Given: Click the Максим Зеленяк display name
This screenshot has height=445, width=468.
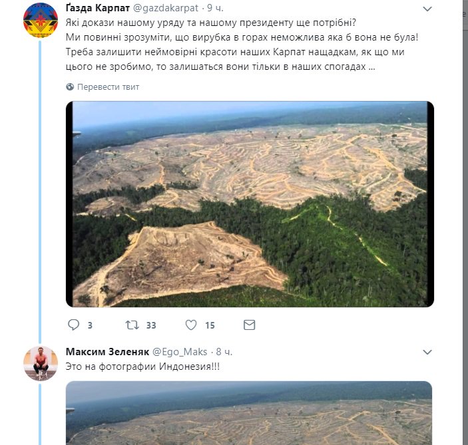Looking at the screenshot, I should [x=107, y=351].
